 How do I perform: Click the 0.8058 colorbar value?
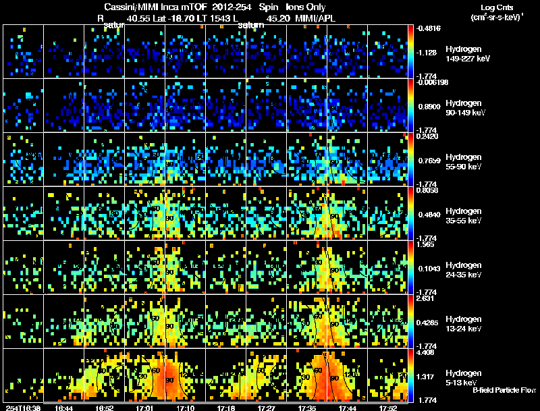(x=427, y=190)
